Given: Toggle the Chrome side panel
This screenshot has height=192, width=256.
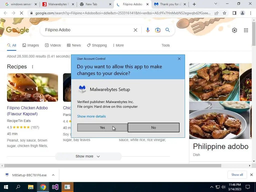Looking at the screenshot, I should tap(234, 13).
